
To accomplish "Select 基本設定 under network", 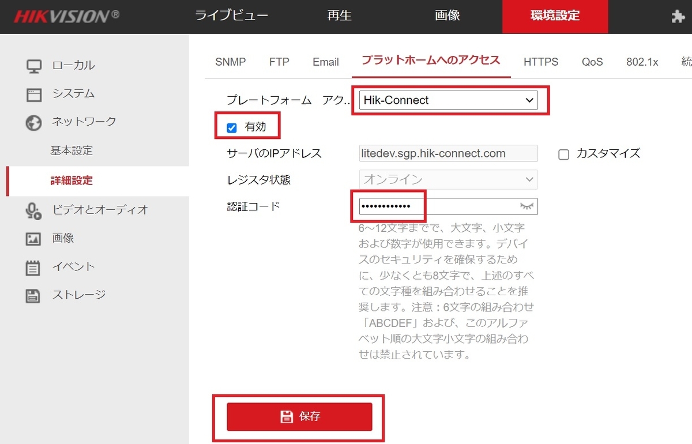I will pos(72,151).
